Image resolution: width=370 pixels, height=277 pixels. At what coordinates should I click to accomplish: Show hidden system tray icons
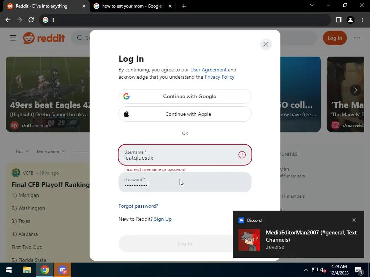pyautogui.click(x=306, y=270)
